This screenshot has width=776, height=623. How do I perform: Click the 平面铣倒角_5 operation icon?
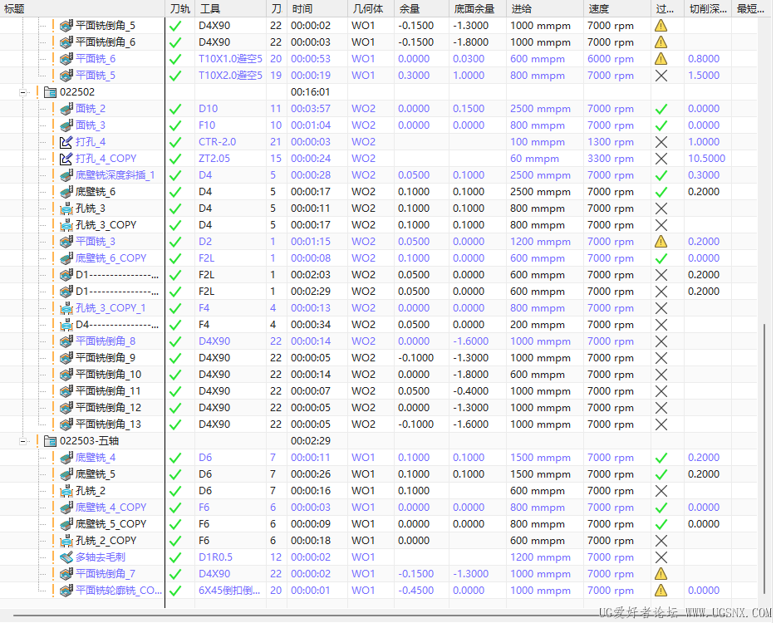coord(66,25)
